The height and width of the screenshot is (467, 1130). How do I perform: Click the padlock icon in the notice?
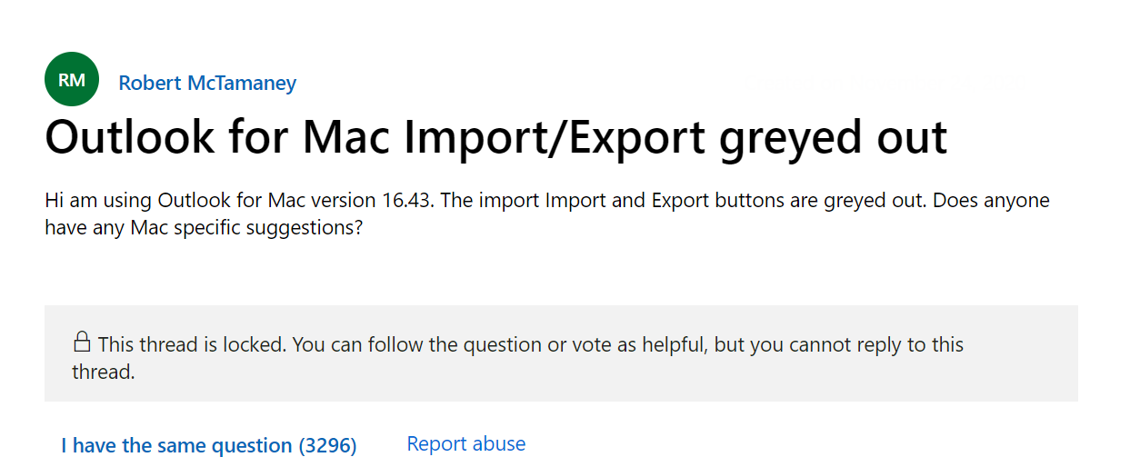point(82,343)
